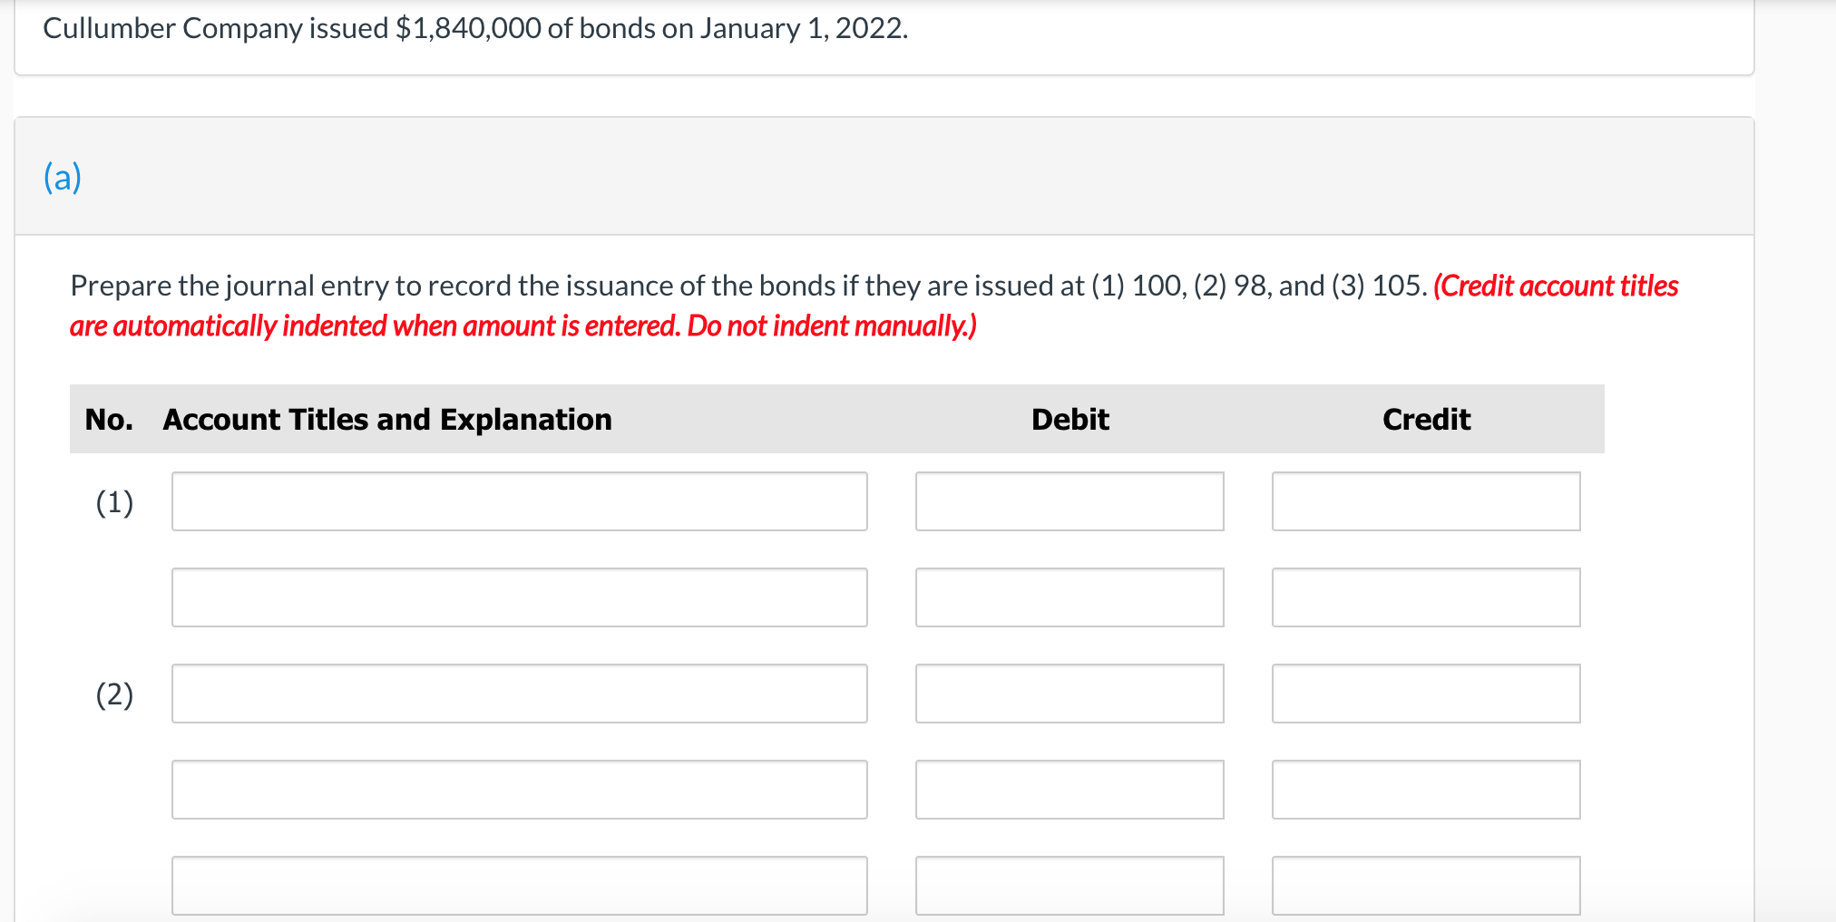Select the first Account Title field for entry (2)
1836x922 pixels.
tap(519, 693)
